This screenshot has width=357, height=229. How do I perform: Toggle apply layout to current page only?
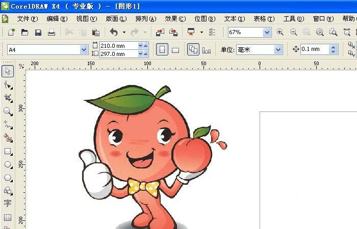(x=207, y=50)
